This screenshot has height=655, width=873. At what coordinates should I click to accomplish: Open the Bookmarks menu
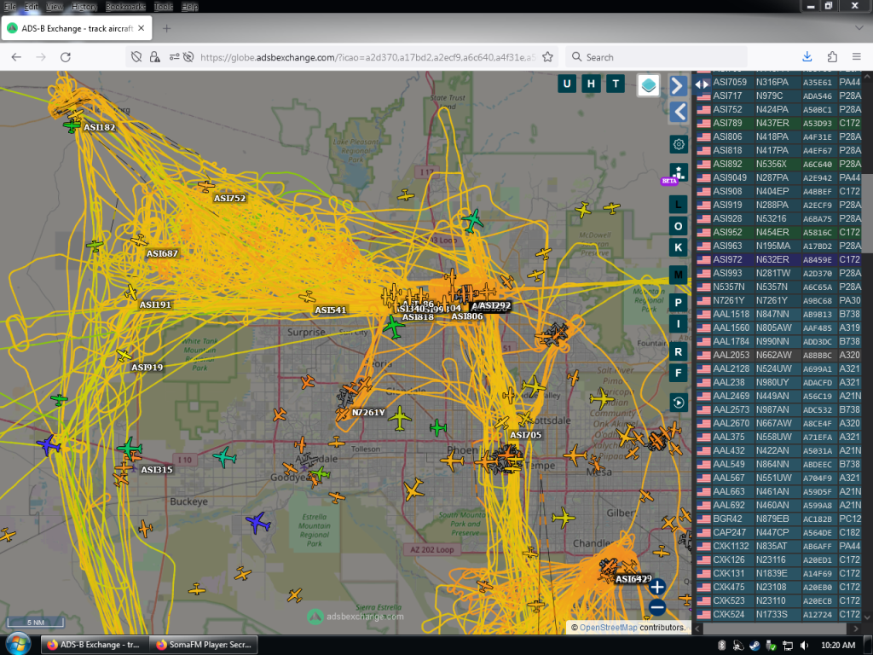pos(125,7)
